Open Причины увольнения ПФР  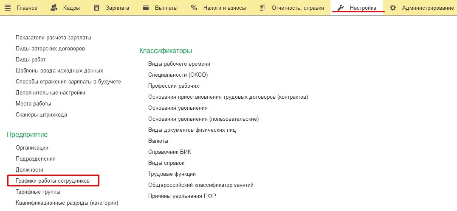(182, 196)
